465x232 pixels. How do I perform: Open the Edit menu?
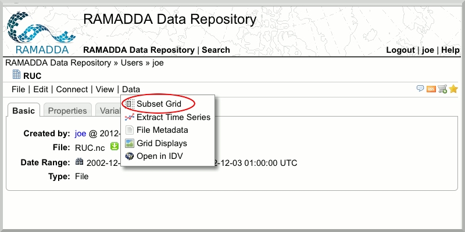point(41,89)
